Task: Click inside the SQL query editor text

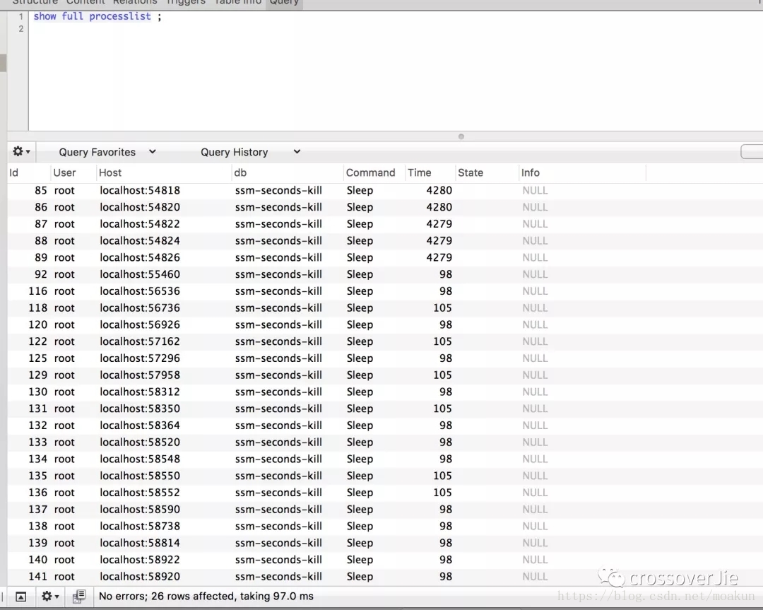Action: [x=92, y=16]
